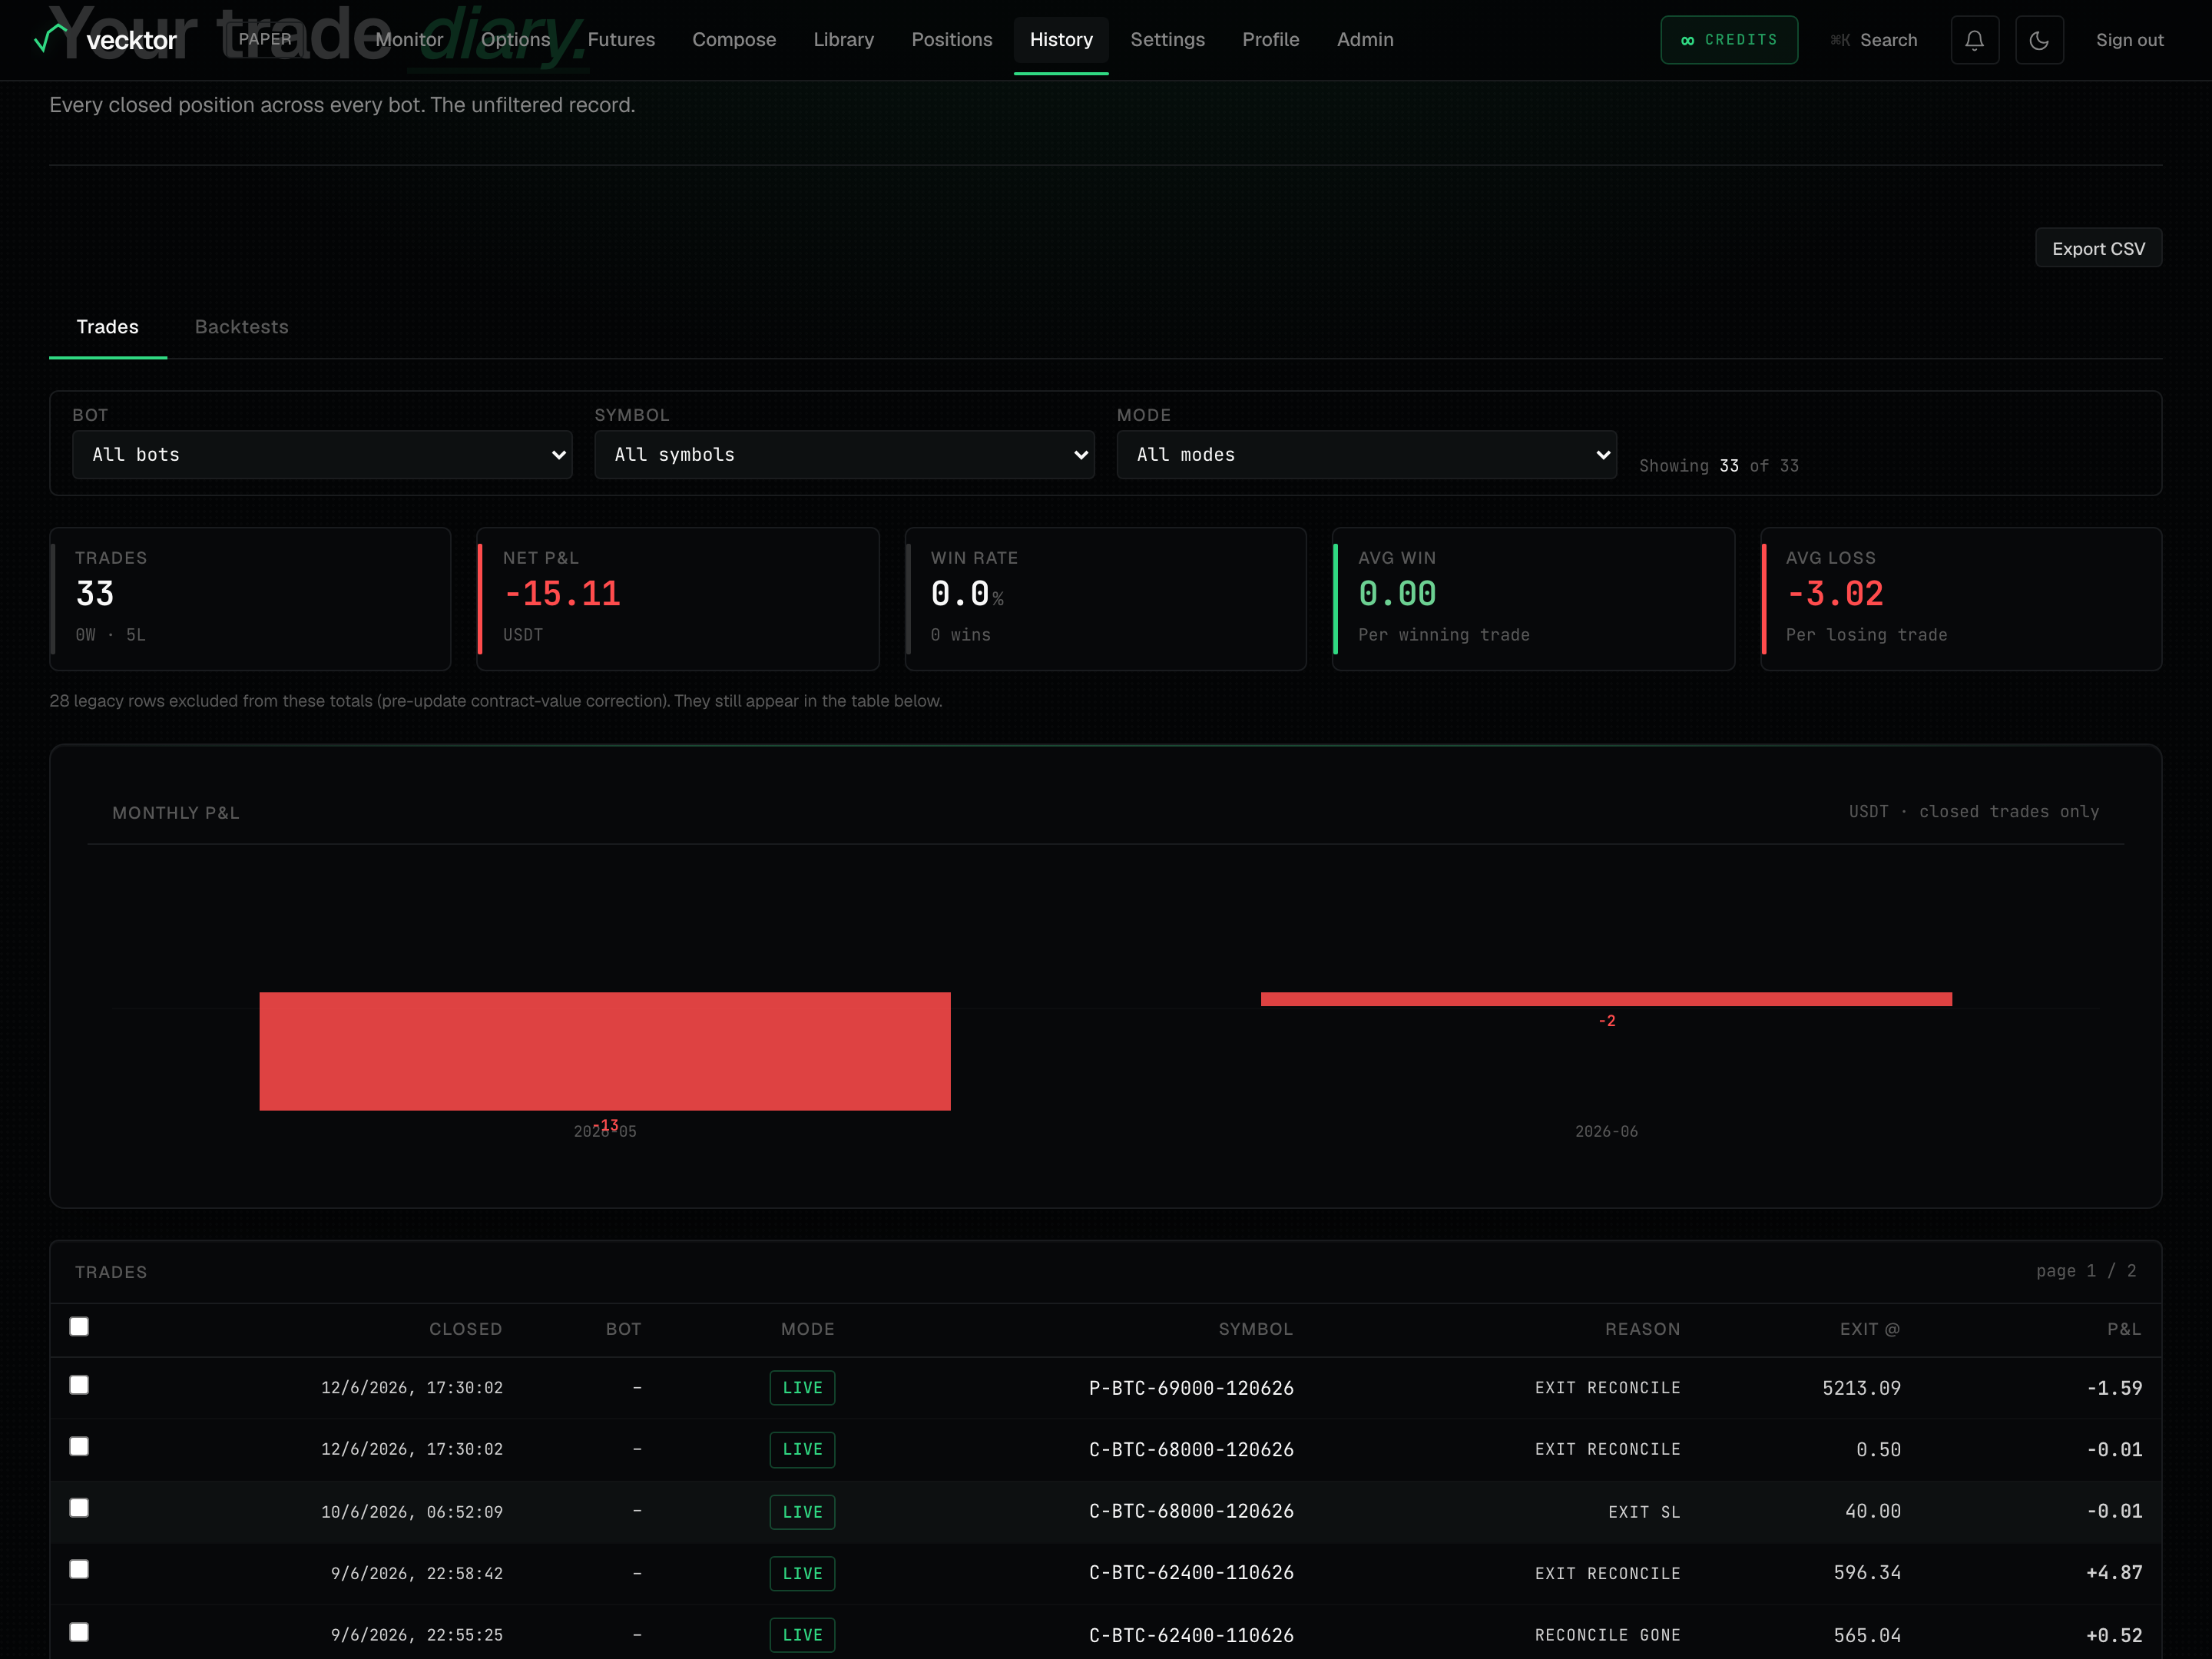Click the +4.87 P&L value
Image resolution: width=2212 pixels, height=1659 pixels.
(2114, 1573)
